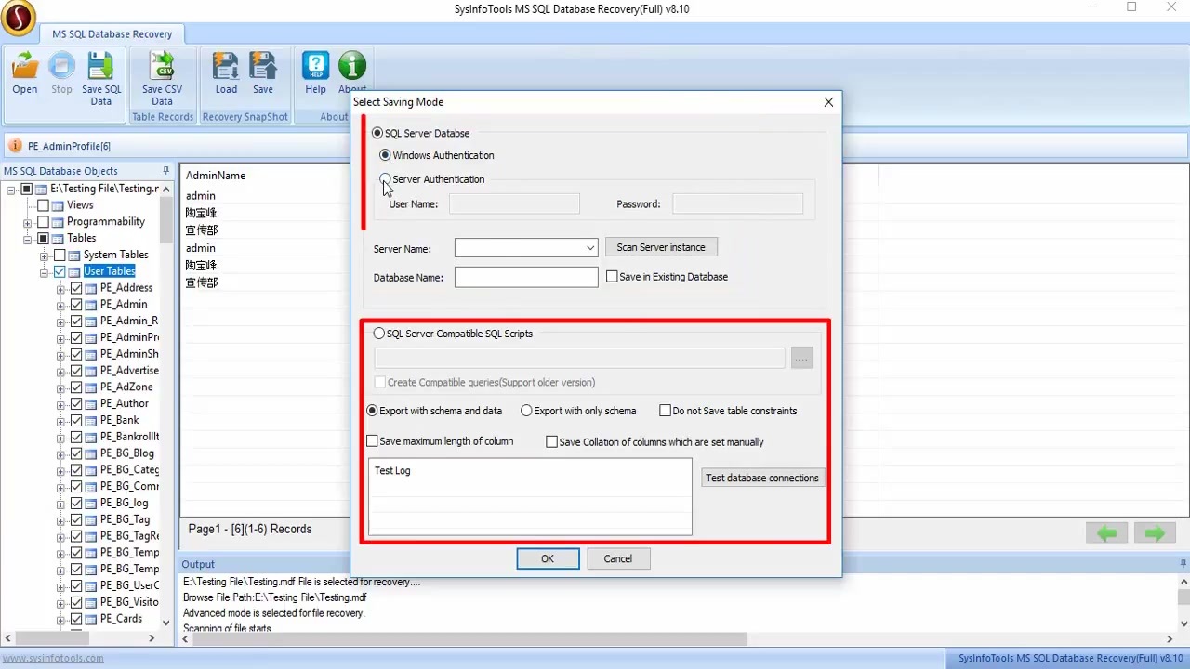Screen dimensions: 1190x669
Task: Open the Server Name dropdown
Action: [592, 248]
